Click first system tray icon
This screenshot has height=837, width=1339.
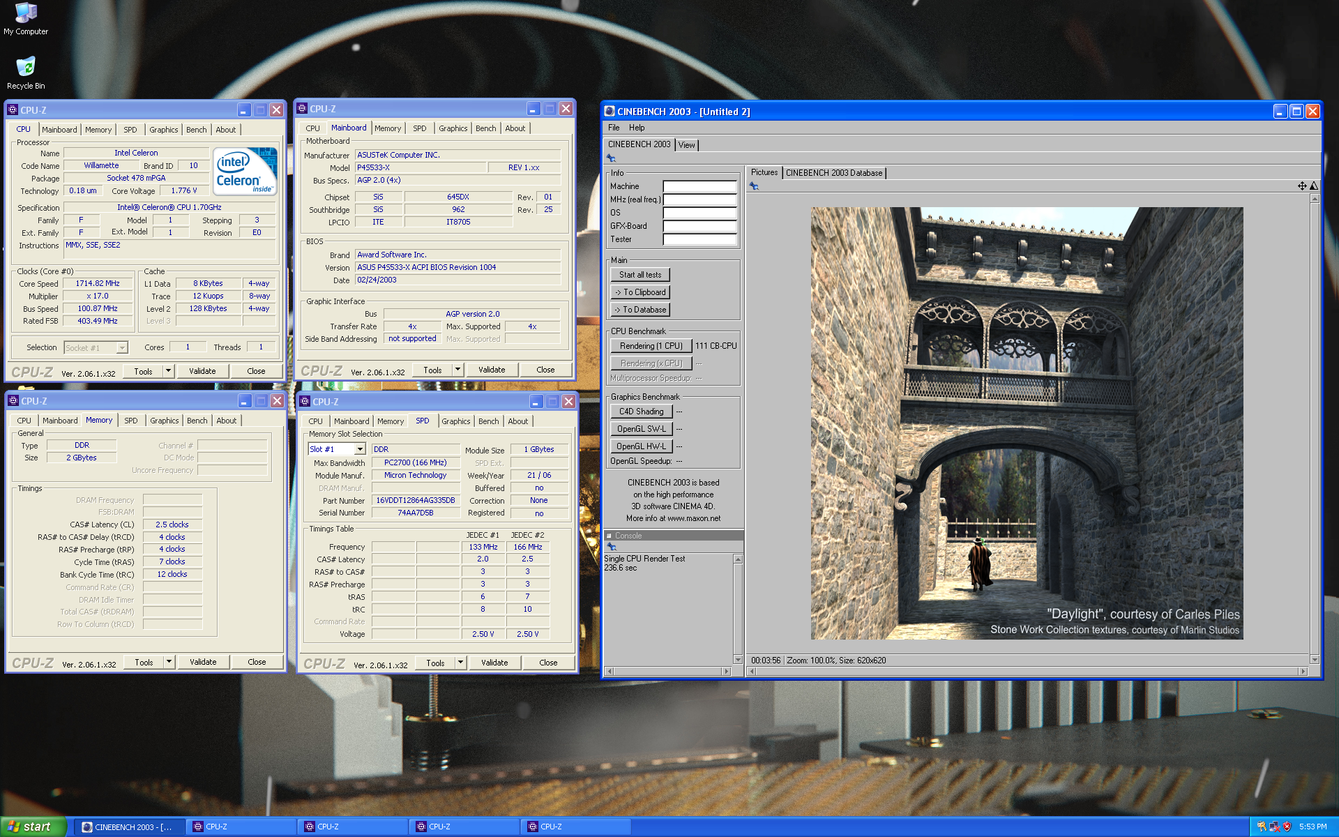pyautogui.click(x=1262, y=827)
